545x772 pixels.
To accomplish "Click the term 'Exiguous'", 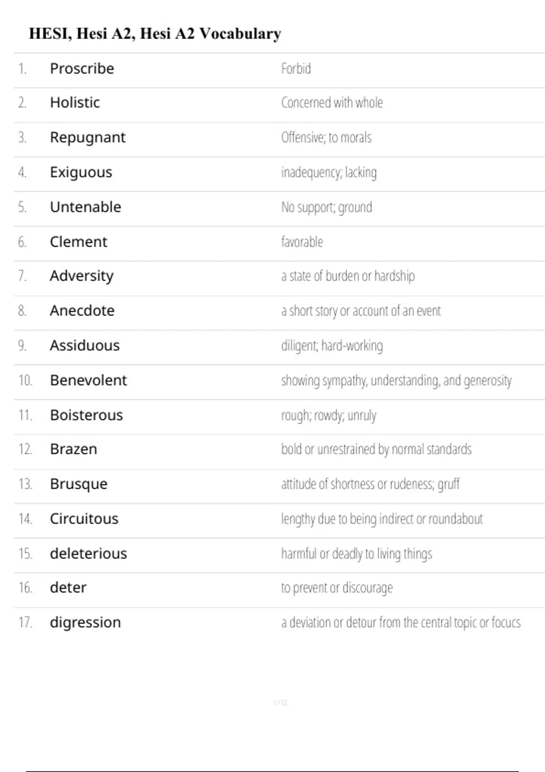I will [x=81, y=173].
